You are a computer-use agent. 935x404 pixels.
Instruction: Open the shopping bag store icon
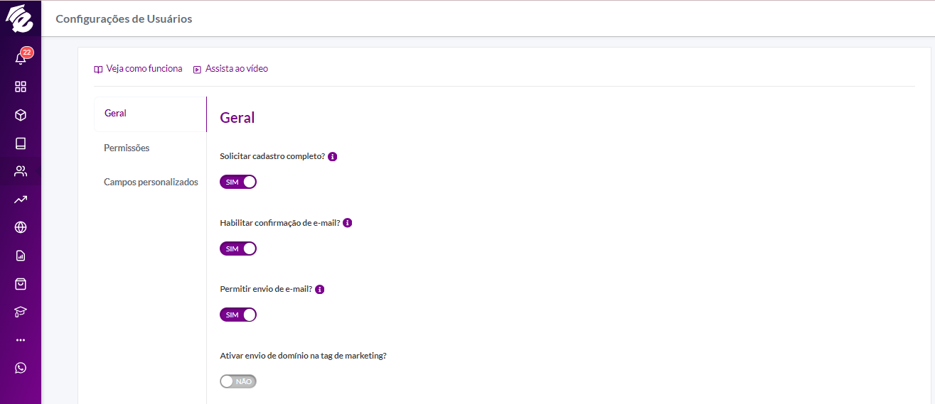[x=21, y=283]
